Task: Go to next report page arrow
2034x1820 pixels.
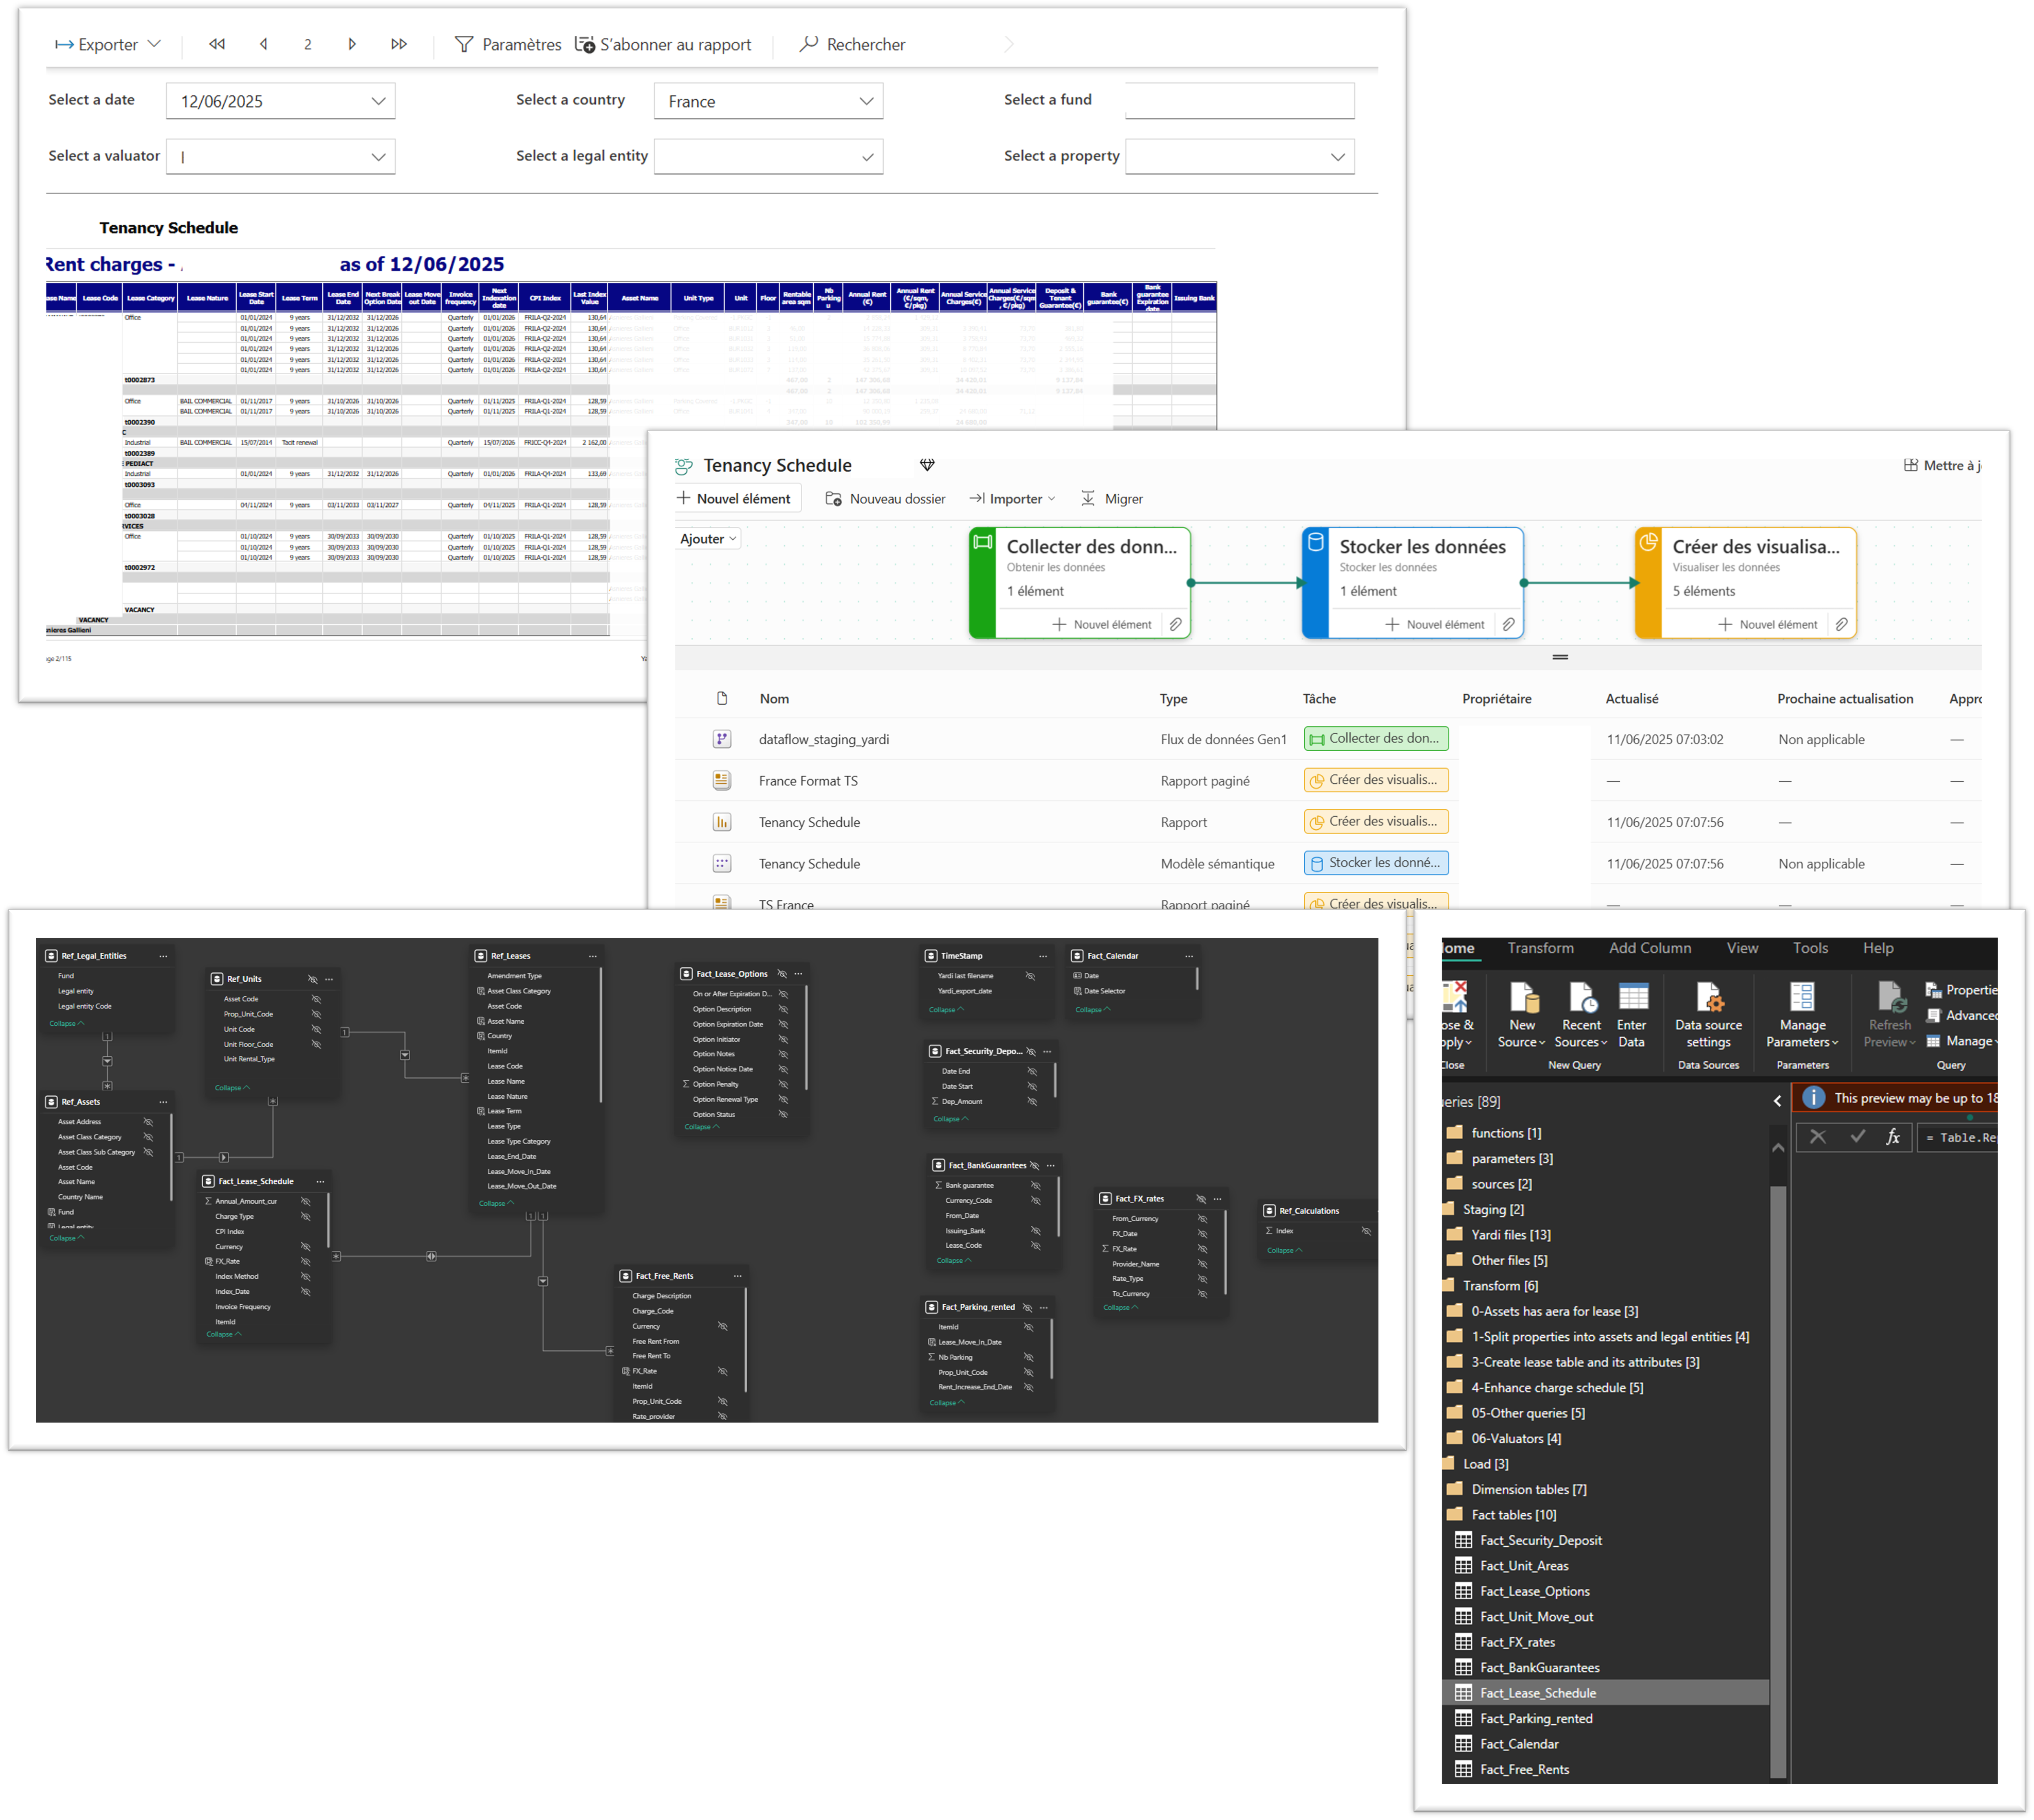Action: coord(352,44)
